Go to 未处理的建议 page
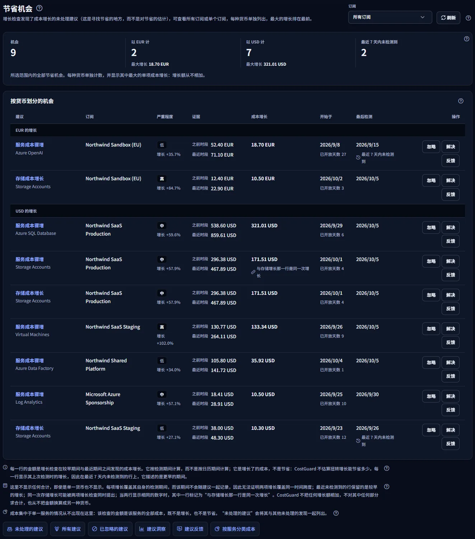 coord(25,529)
